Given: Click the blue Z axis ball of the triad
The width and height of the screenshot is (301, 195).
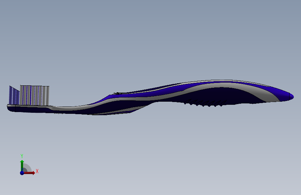Looking at the screenshot, I should click(22, 173).
